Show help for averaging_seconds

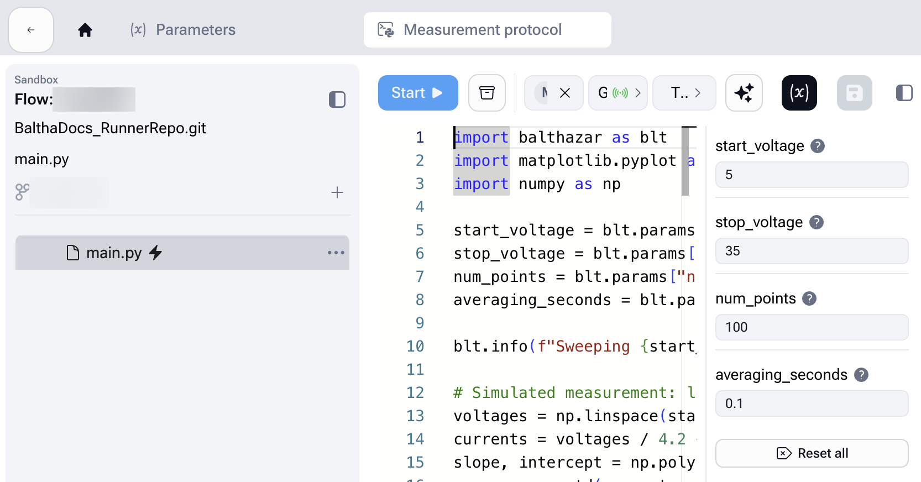pyautogui.click(x=861, y=375)
